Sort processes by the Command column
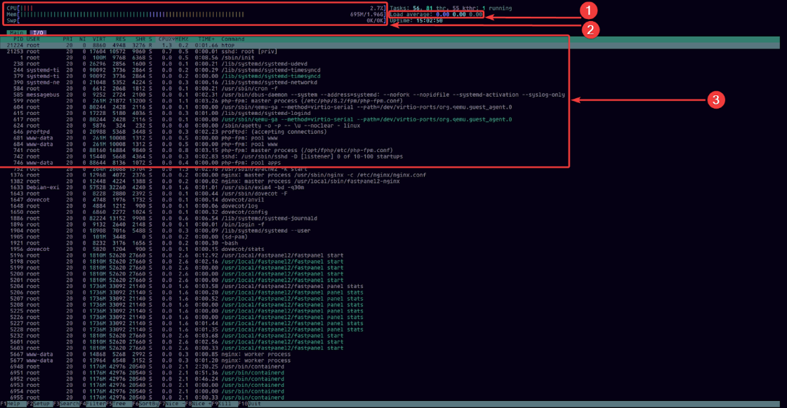Screen dimensions: 787x408 pyautogui.click(x=233, y=39)
